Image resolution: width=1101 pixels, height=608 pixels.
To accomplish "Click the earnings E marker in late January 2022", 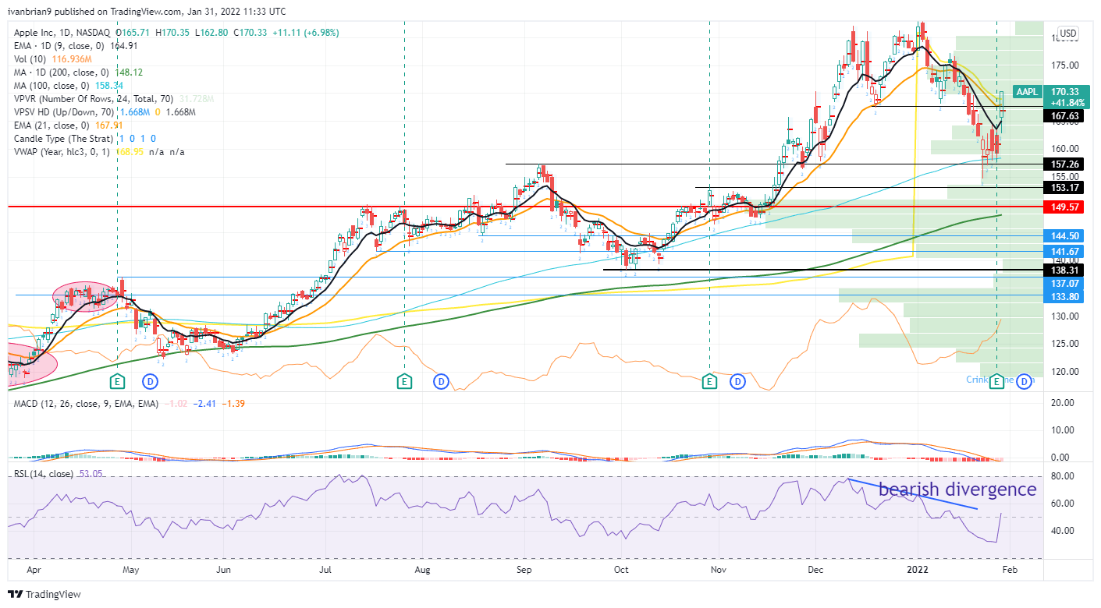I will point(996,381).
